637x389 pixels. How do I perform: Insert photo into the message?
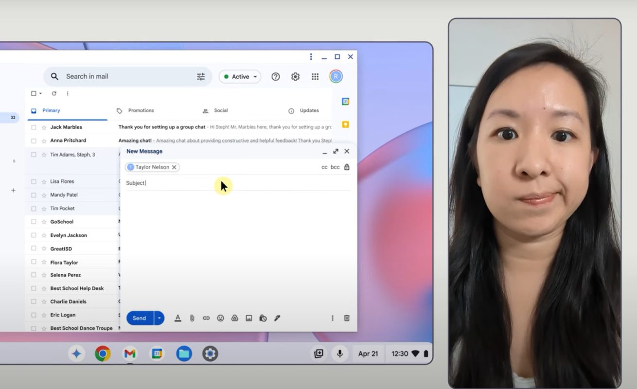pyautogui.click(x=248, y=318)
